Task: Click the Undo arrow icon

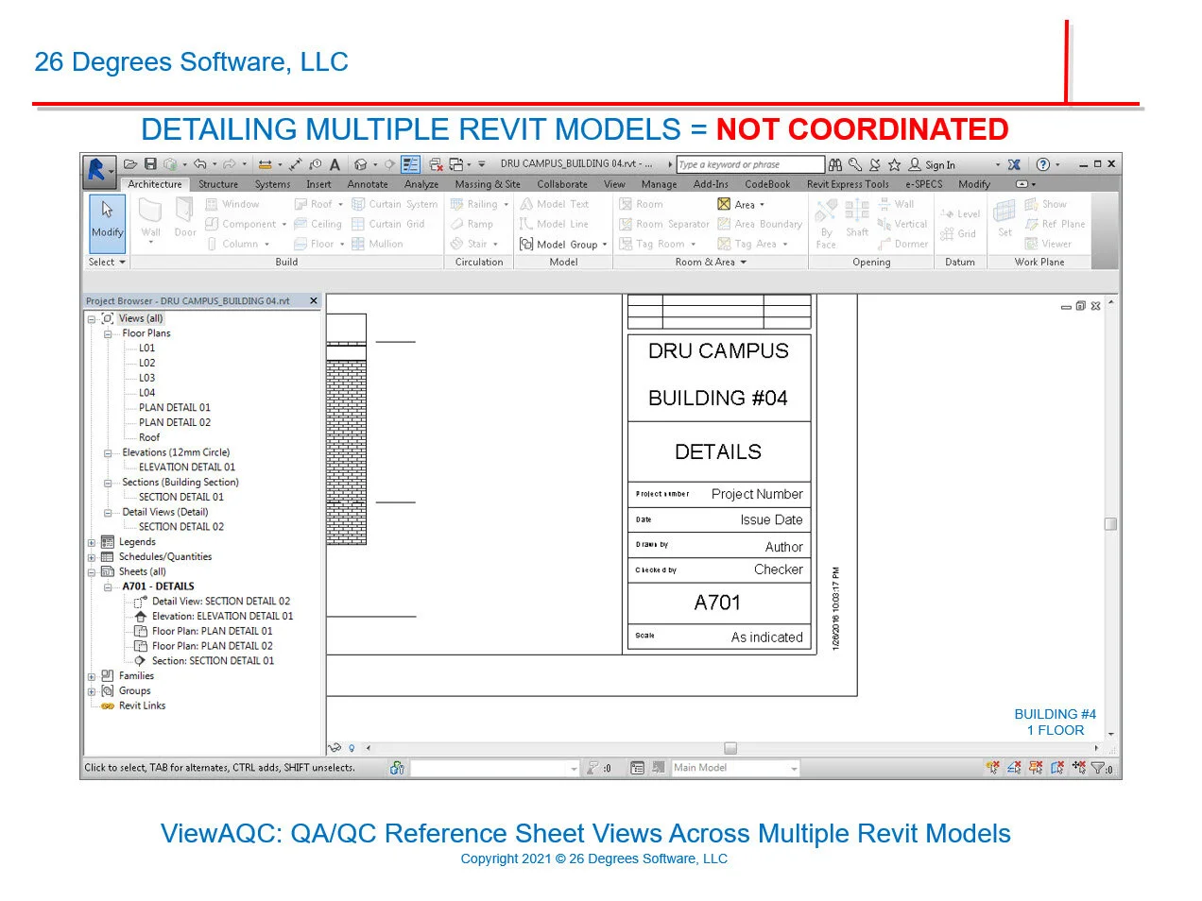Action: point(199,164)
